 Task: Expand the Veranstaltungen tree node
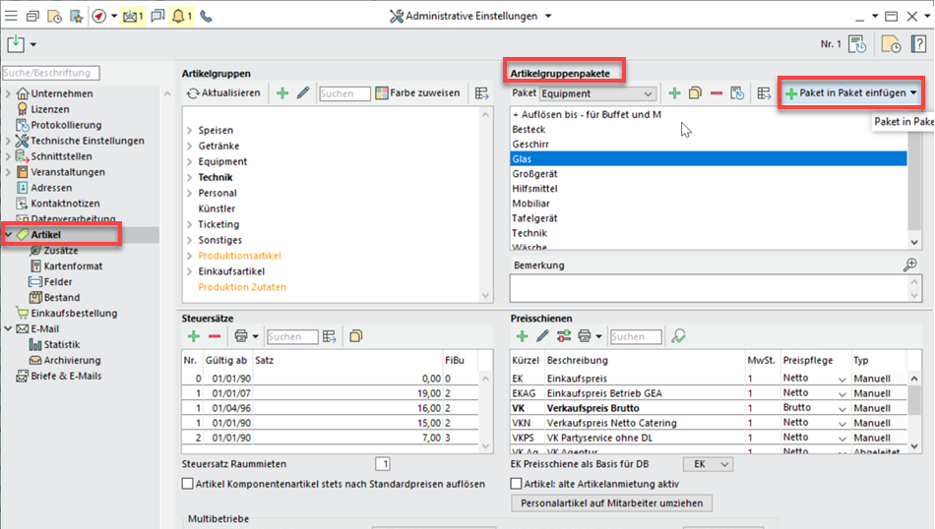9,172
